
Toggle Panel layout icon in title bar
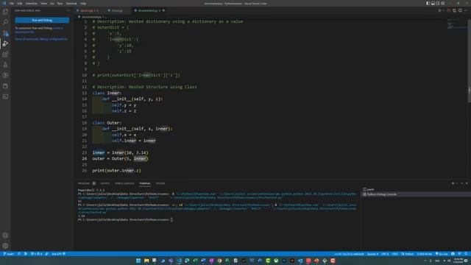click(433, 3)
